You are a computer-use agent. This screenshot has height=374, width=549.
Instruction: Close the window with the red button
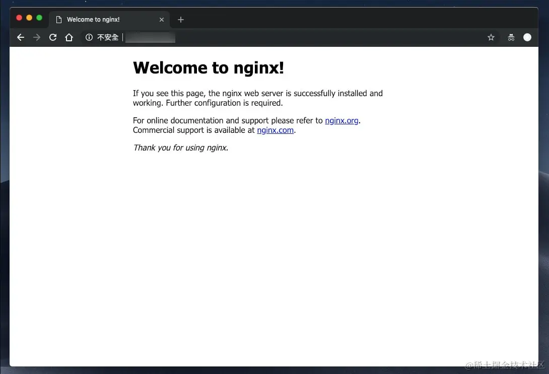click(x=19, y=18)
